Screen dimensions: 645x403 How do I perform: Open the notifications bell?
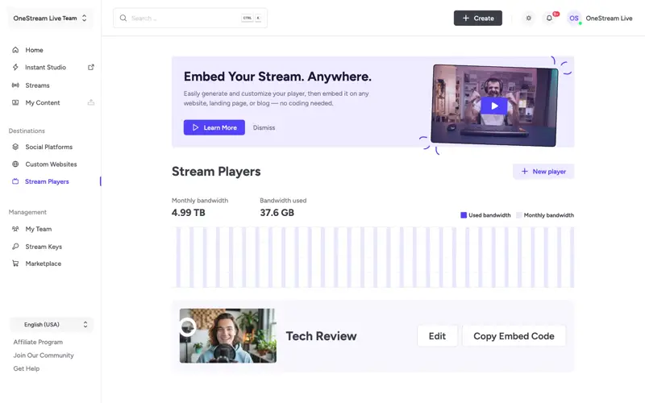pos(549,18)
